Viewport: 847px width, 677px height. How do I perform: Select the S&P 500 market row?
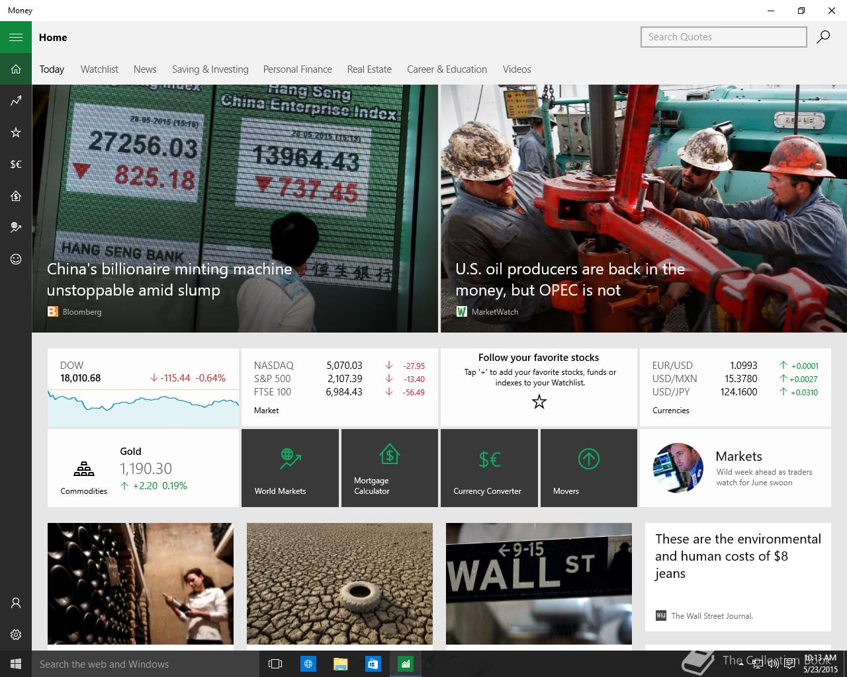(x=339, y=379)
